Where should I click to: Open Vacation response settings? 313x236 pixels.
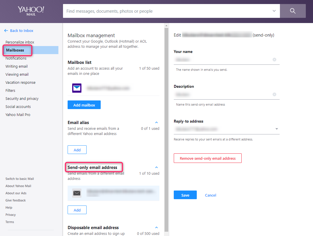[20, 83]
